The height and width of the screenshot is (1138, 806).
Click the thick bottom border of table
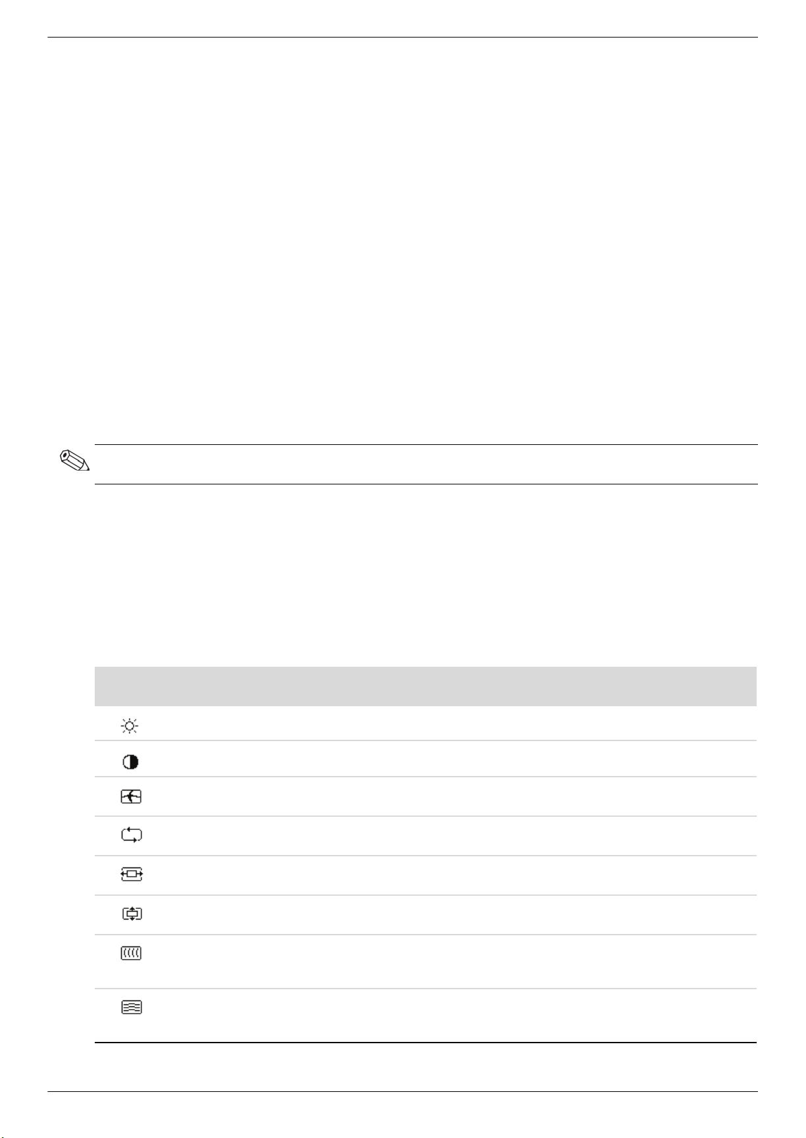click(x=426, y=1043)
